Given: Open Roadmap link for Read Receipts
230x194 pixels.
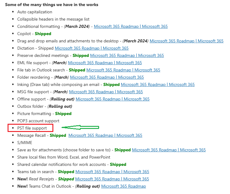Looking at the screenshot, I should [112, 179].
